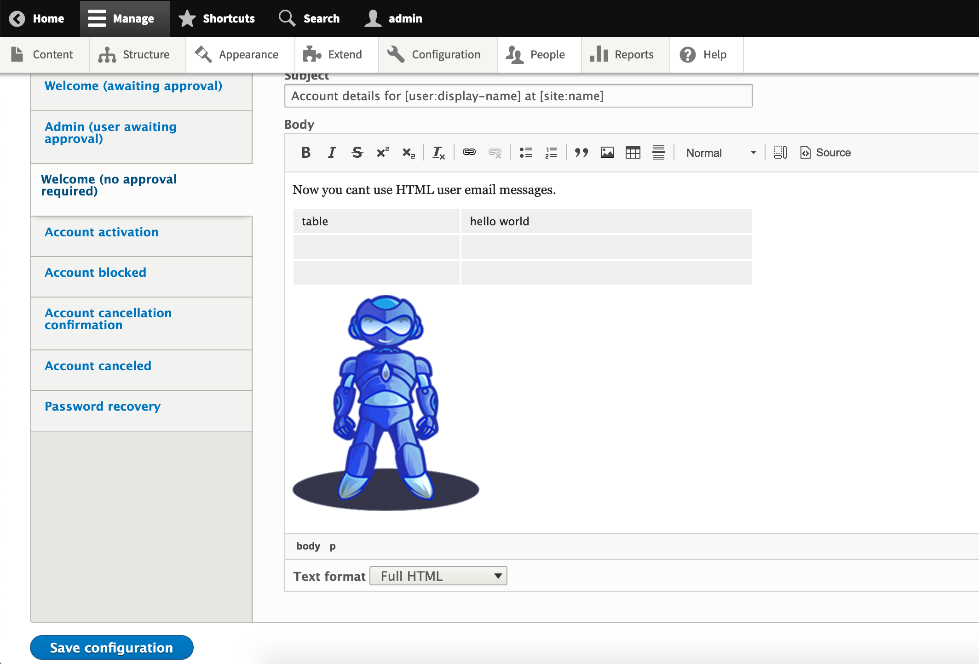Click into the Subject input field
The width and height of the screenshot is (979, 664).
coord(518,96)
